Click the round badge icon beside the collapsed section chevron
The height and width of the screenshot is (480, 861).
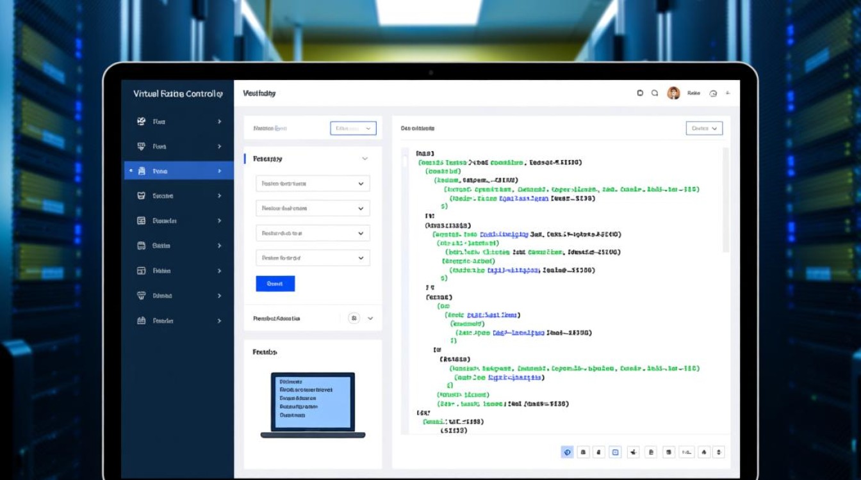point(354,318)
